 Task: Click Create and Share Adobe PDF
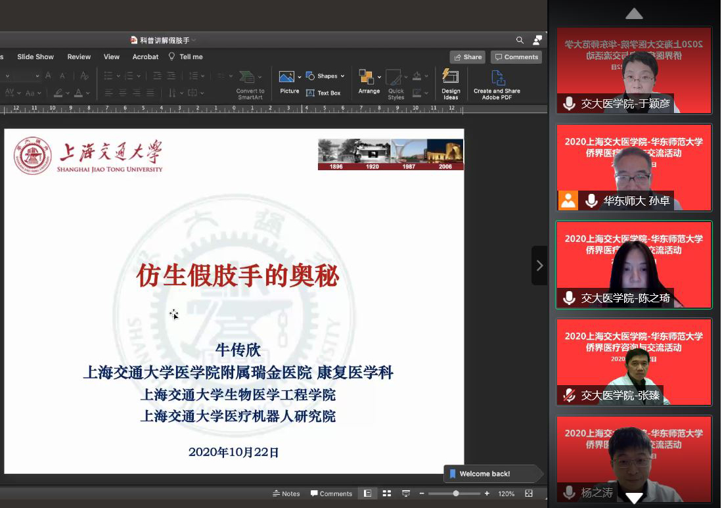click(x=497, y=85)
